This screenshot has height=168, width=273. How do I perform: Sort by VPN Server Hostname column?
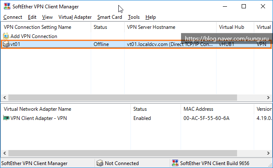click(170, 27)
